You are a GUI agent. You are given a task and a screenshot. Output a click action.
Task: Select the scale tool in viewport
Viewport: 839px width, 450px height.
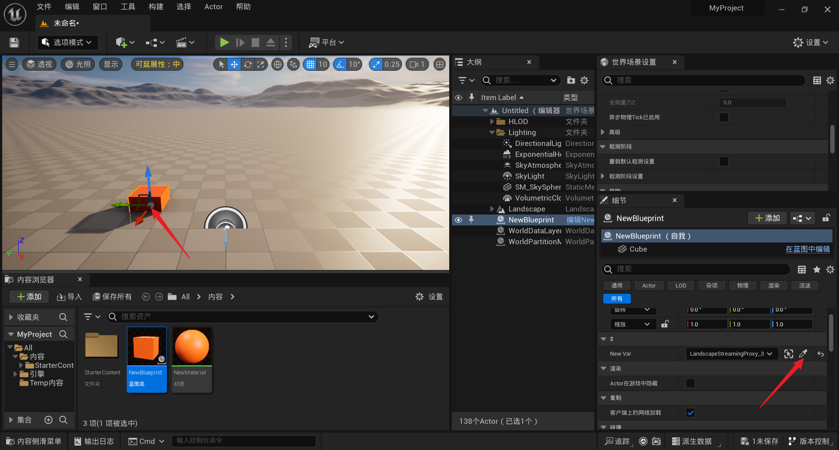[261, 65]
